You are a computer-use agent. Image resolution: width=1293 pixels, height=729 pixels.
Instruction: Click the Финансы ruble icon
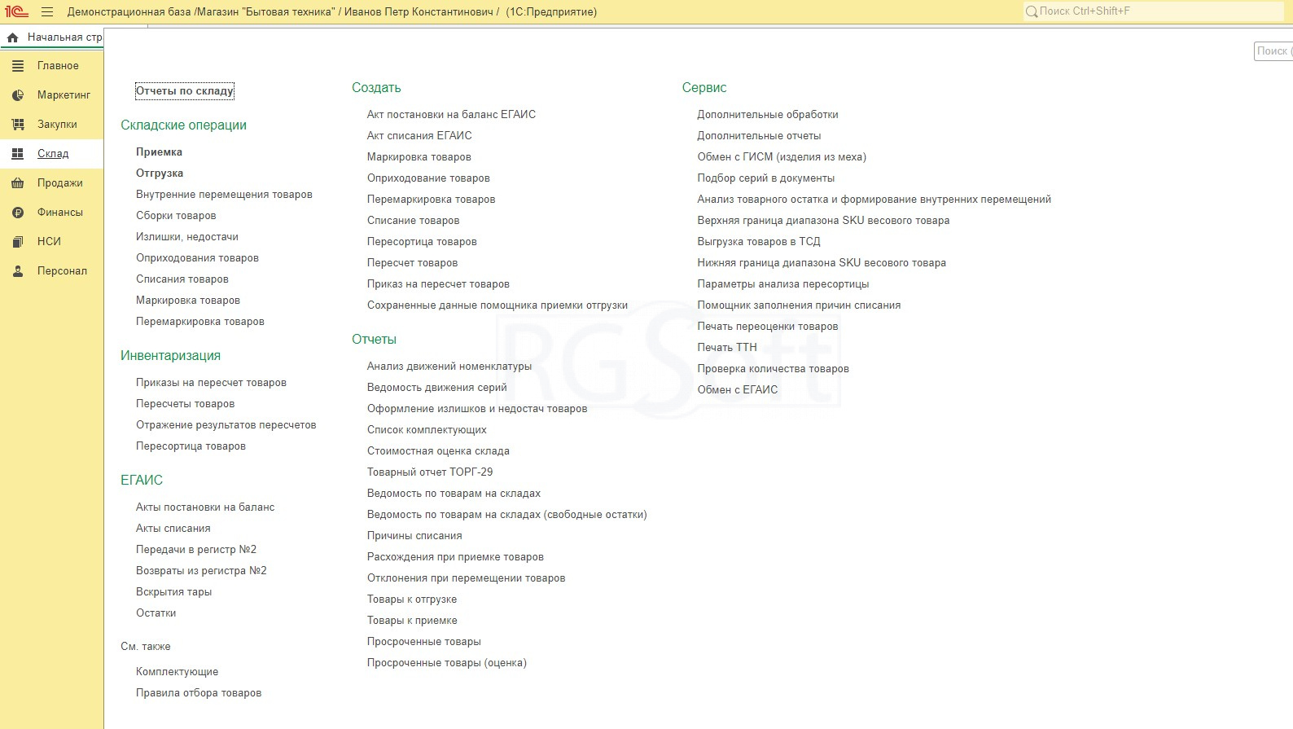click(x=18, y=213)
